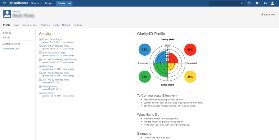
Task: Open the People directory
Action: (49, 3)
